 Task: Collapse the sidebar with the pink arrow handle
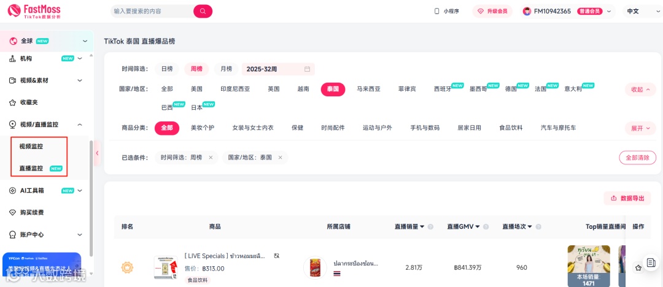click(x=97, y=153)
